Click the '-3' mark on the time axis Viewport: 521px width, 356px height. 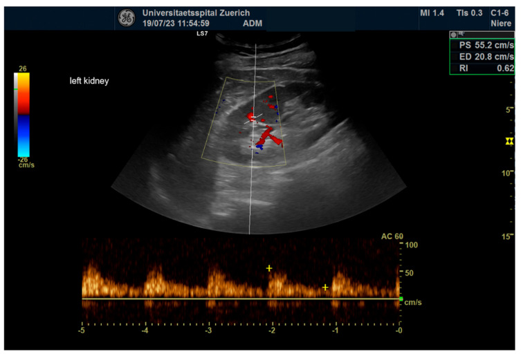click(208, 330)
